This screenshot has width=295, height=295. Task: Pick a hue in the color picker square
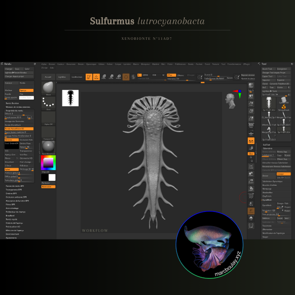(x=48, y=163)
